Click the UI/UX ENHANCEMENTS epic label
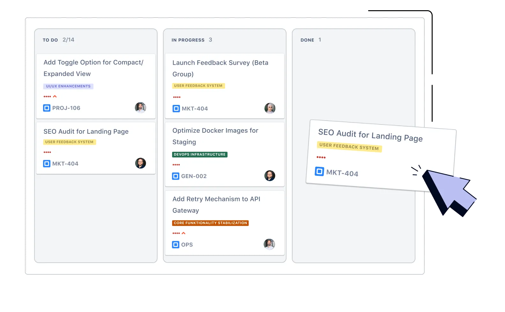Screen dimensions: 505x312 click(68, 86)
